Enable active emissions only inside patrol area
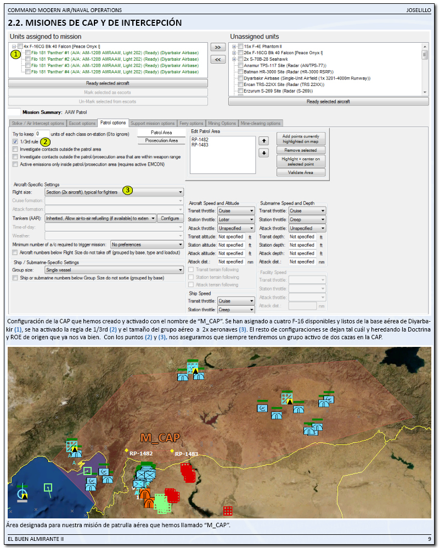 [15, 164]
